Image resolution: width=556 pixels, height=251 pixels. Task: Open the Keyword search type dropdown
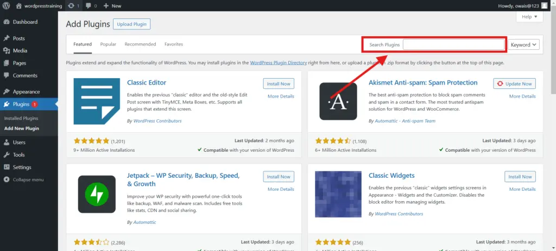coord(523,44)
